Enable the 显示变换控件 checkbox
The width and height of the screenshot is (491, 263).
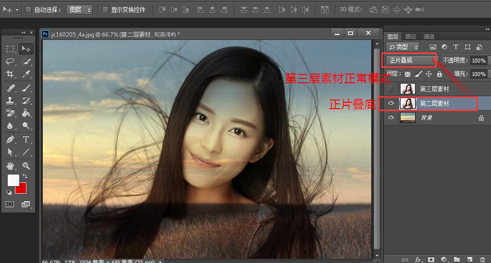pos(105,10)
